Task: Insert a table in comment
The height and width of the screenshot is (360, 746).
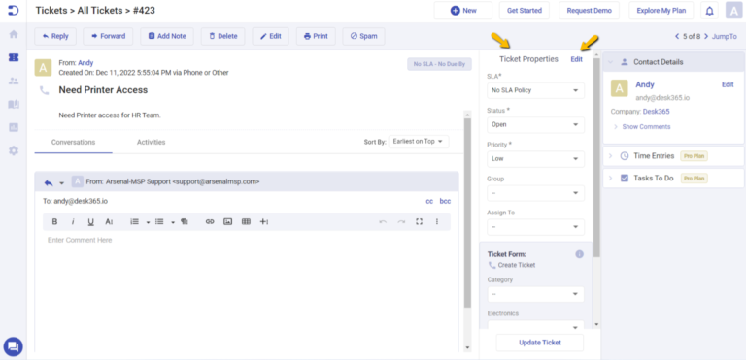Action: point(246,221)
